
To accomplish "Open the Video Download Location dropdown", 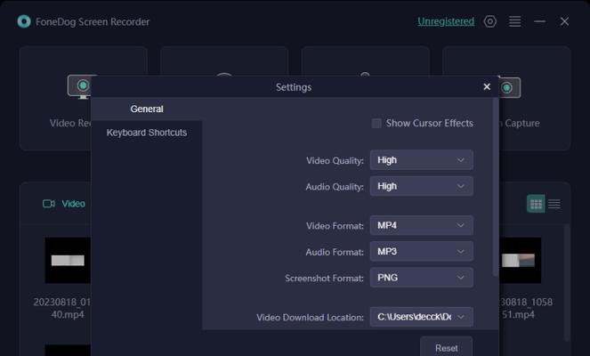I will (422, 317).
